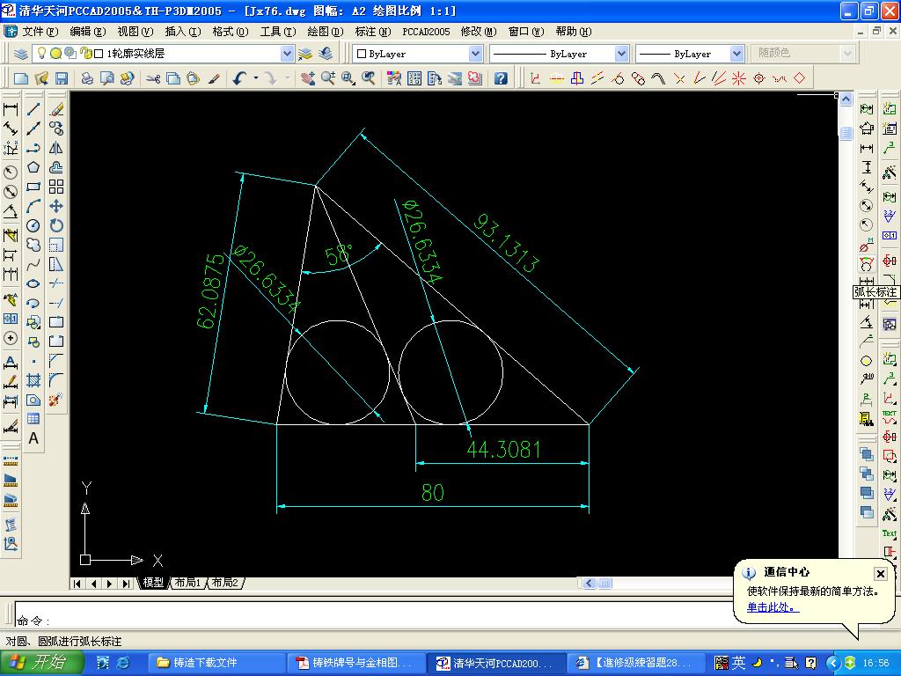Open the 绘图 menu
The image size is (901, 676).
pyautogui.click(x=326, y=31)
